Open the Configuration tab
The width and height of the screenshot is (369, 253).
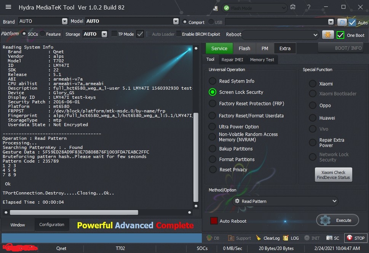coord(52,225)
